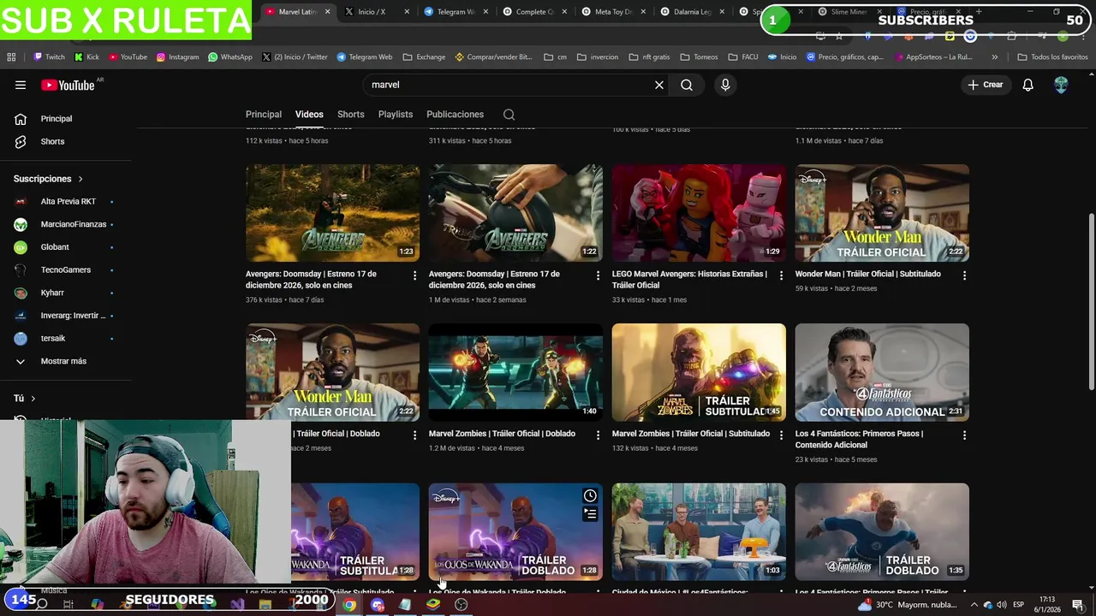Image resolution: width=1096 pixels, height=616 pixels.
Task: Search within channel using the tab magnifier icon
Action: (509, 115)
